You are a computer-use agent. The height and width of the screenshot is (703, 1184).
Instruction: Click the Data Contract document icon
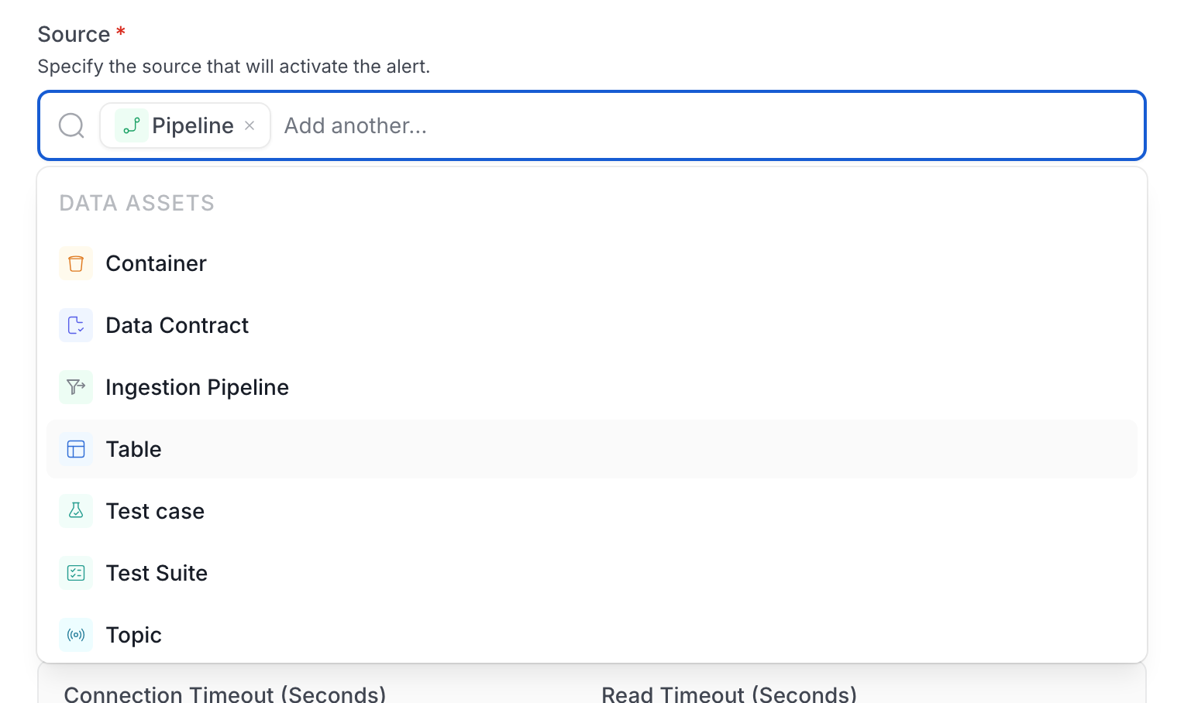click(76, 325)
